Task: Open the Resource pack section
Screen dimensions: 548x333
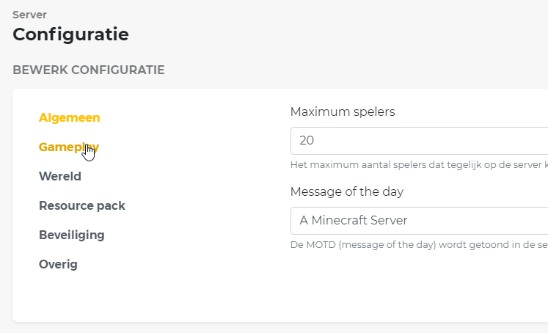Action: (82, 205)
